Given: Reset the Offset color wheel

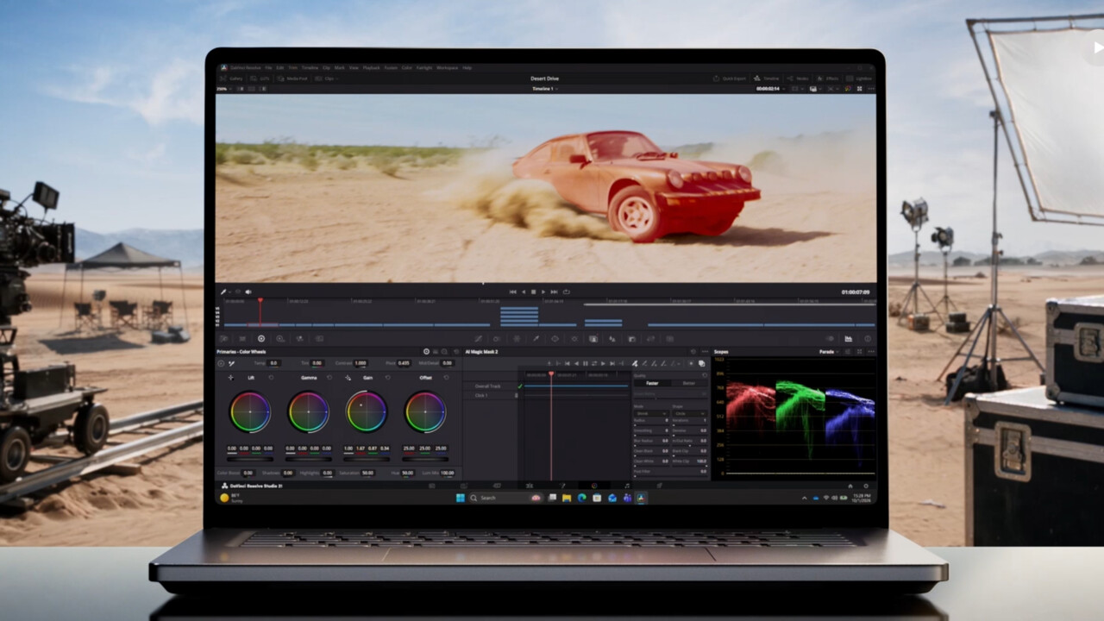Looking at the screenshot, I should [x=446, y=378].
